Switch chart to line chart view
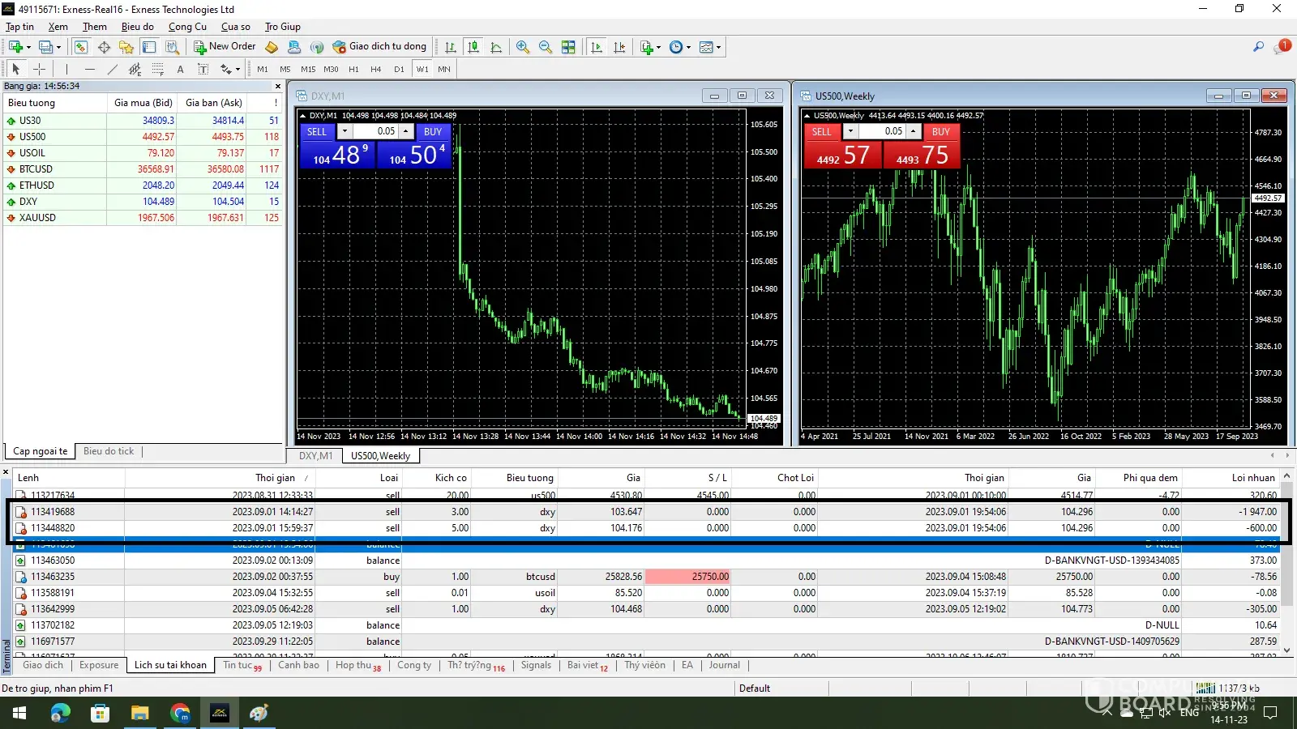 point(496,47)
